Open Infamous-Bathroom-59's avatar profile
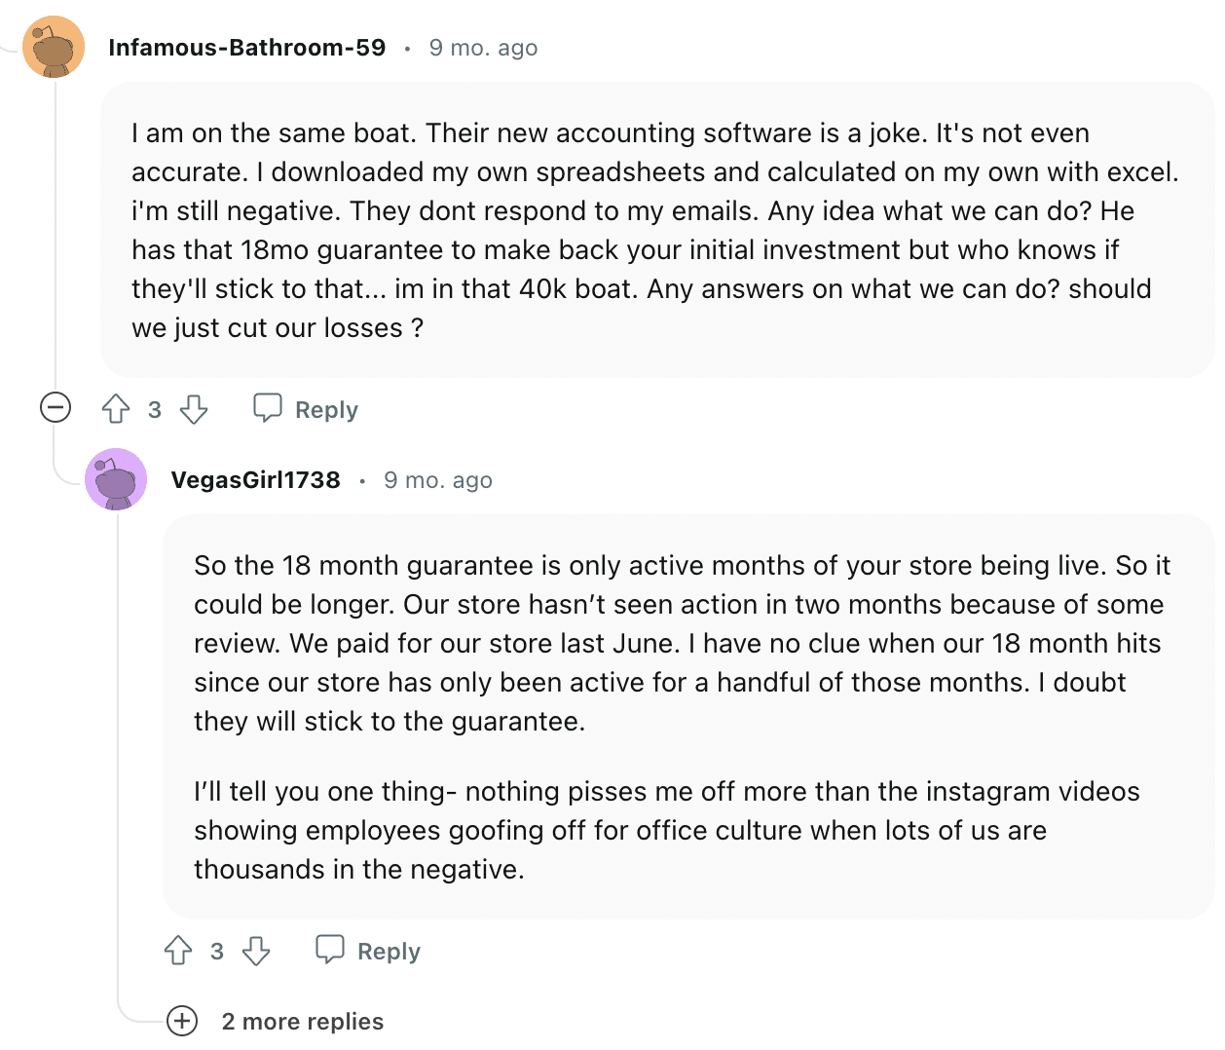Image resolution: width=1225 pixels, height=1050 pixels. pos(54,47)
